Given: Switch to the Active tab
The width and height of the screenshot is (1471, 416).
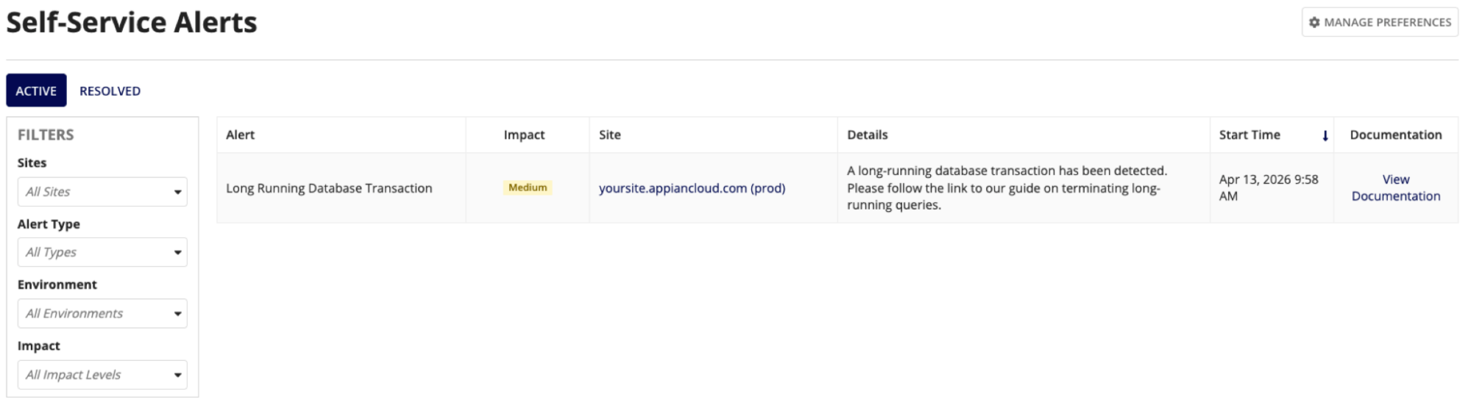Looking at the screenshot, I should [36, 90].
